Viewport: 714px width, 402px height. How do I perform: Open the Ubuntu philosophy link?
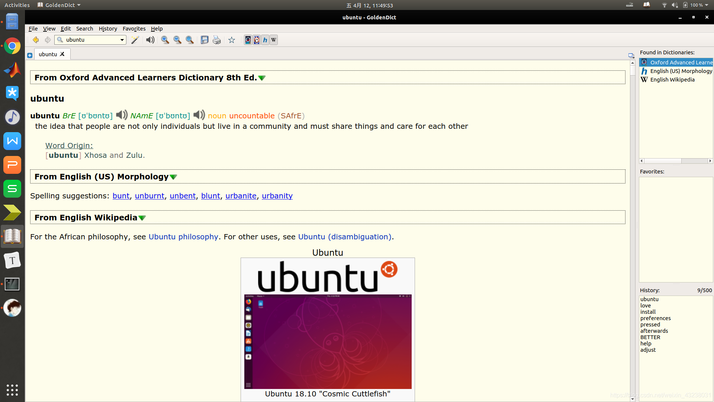[183, 237]
